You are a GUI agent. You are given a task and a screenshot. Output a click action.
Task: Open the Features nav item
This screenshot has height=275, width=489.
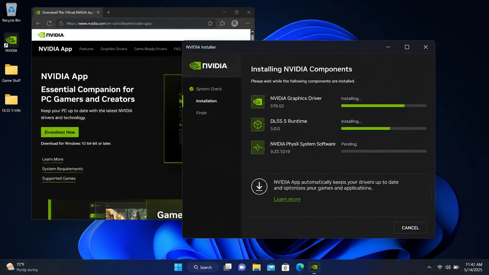[86, 49]
